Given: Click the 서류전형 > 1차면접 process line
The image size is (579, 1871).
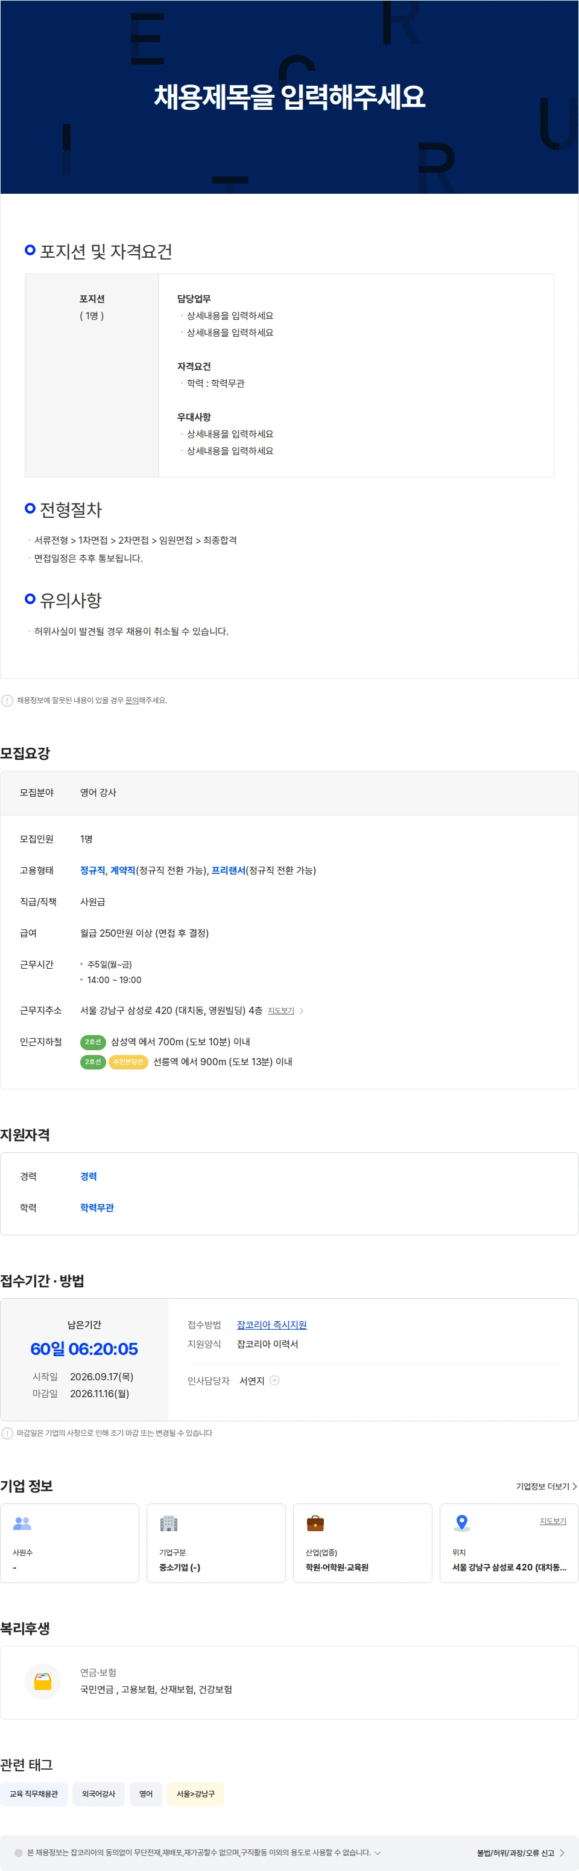Looking at the screenshot, I should (135, 540).
